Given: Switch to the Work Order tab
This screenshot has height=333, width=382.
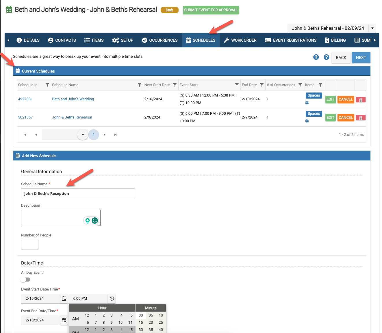Looking at the screenshot, I should [240, 40].
